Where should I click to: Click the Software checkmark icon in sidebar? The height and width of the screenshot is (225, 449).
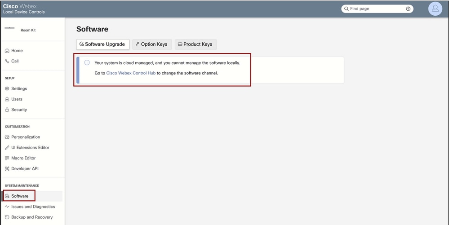click(7, 196)
